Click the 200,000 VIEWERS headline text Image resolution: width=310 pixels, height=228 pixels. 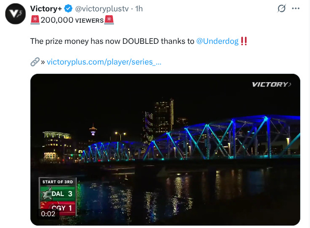72,20
